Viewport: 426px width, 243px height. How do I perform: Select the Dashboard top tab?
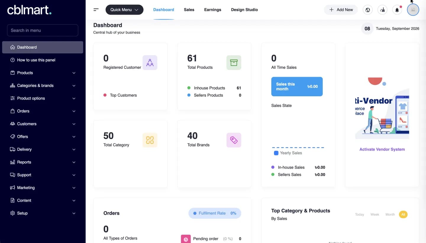coord(164,10)
